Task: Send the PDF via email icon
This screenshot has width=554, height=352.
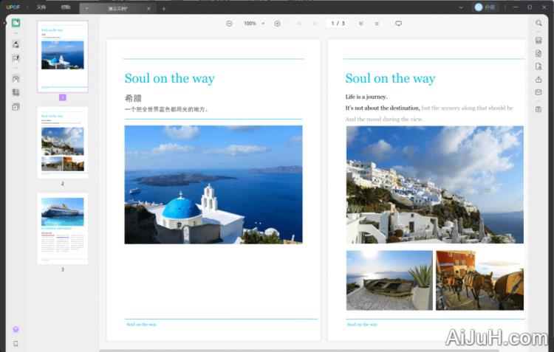Action: pos(538,92)
